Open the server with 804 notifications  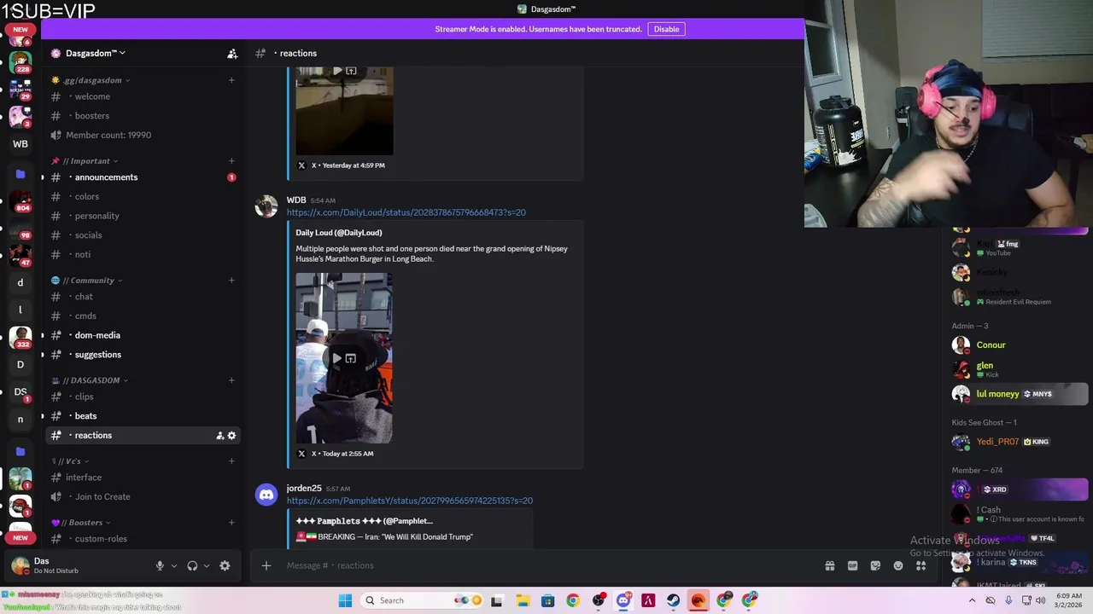20,201
